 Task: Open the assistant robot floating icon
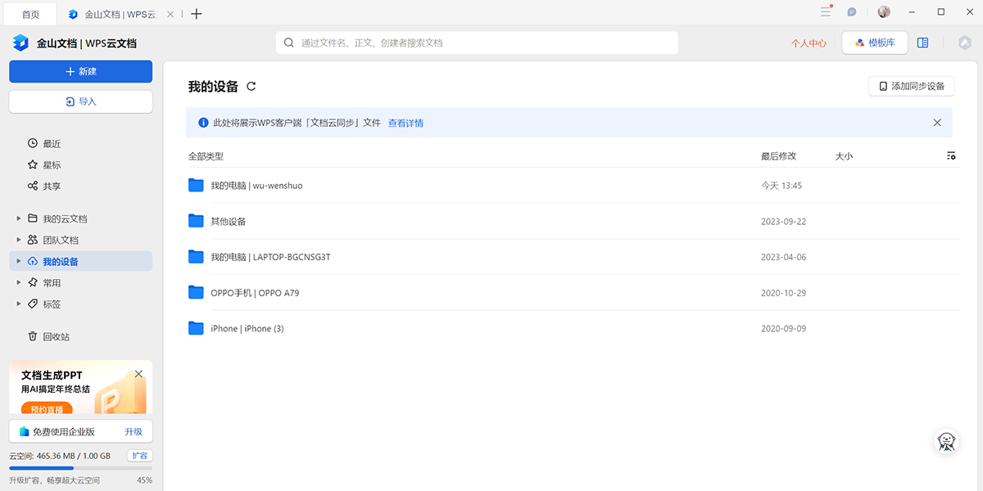coord(948,442)
